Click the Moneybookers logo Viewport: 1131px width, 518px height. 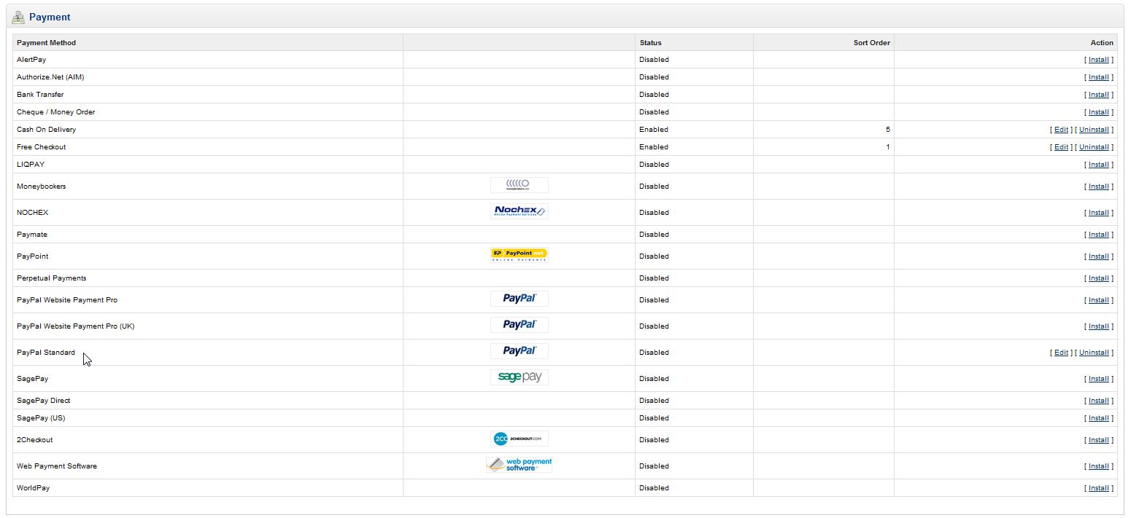point(519,185)
